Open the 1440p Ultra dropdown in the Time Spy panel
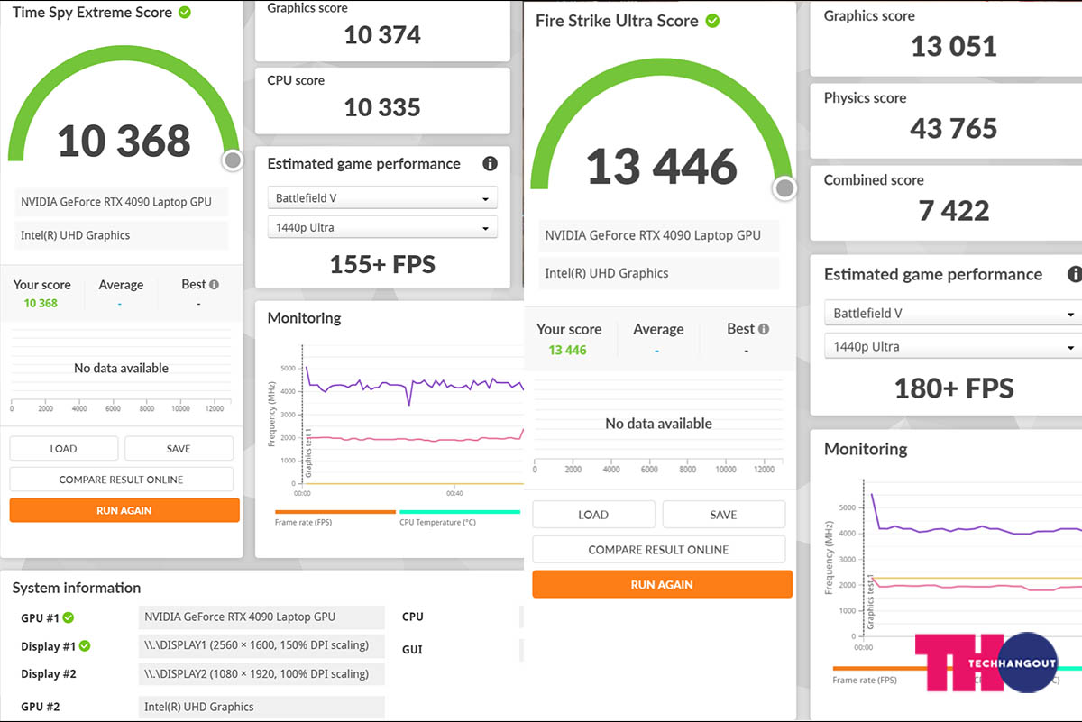This screenshot has height=722, width=1082. click(382, 228)
